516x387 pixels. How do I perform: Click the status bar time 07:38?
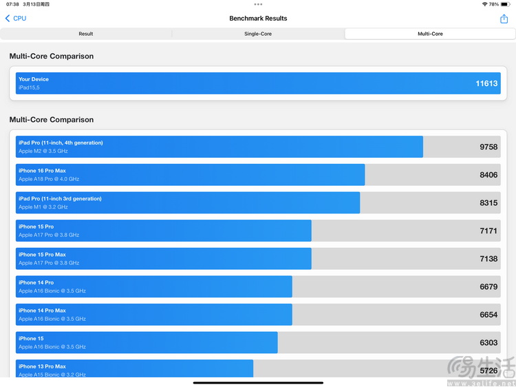coord(12,4)
